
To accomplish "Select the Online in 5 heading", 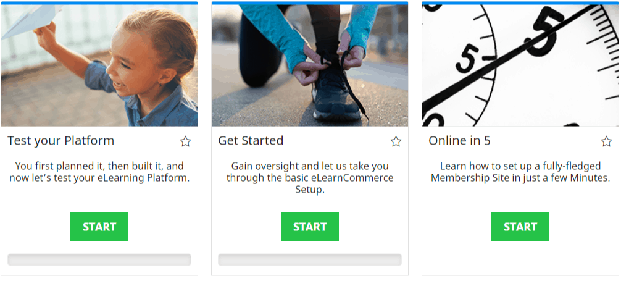I will tap(459, 141).
